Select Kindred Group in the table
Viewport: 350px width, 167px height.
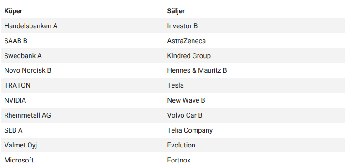pyautogui.click(x=189, y=56)
